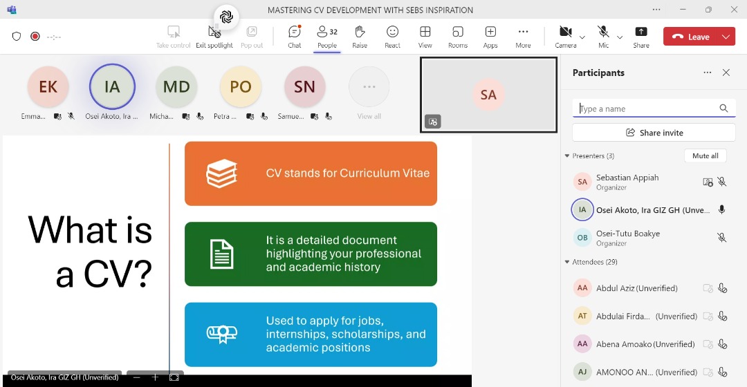Collapse the Attendees list section
The width and height of the screenshot is (747, 387).
click(568, 263)
